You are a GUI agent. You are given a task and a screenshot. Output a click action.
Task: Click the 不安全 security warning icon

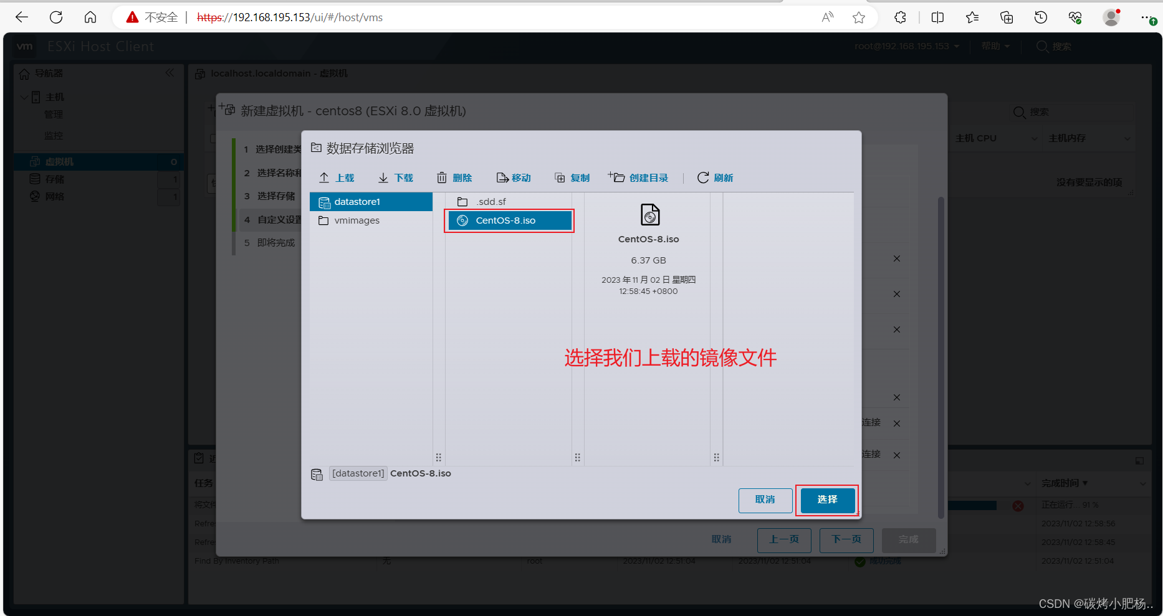point(132,17)
